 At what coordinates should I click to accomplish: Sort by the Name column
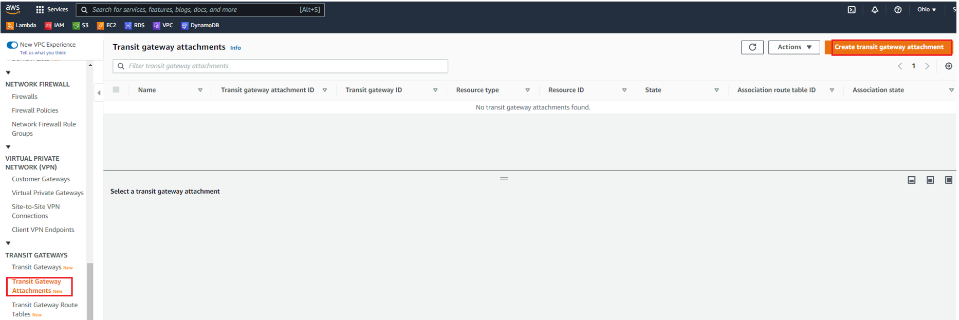(x=200, y=90)
